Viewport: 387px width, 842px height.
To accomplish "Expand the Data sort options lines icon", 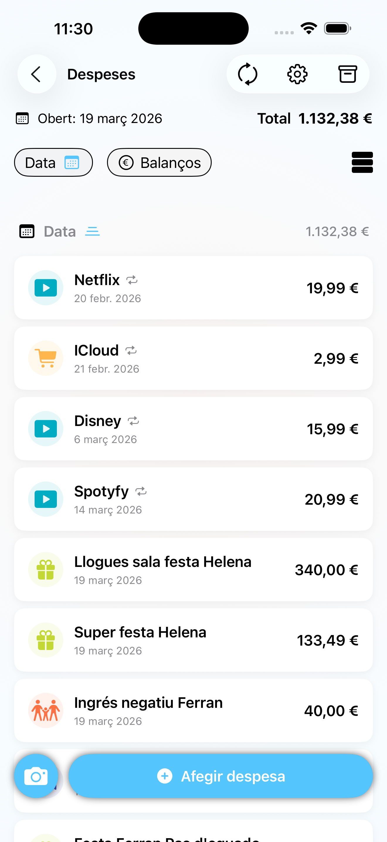I will click(92, 231).
